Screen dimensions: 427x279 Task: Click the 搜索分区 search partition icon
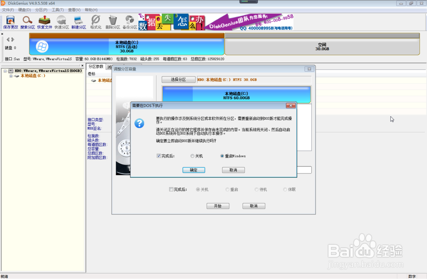[x=27, y=22]
